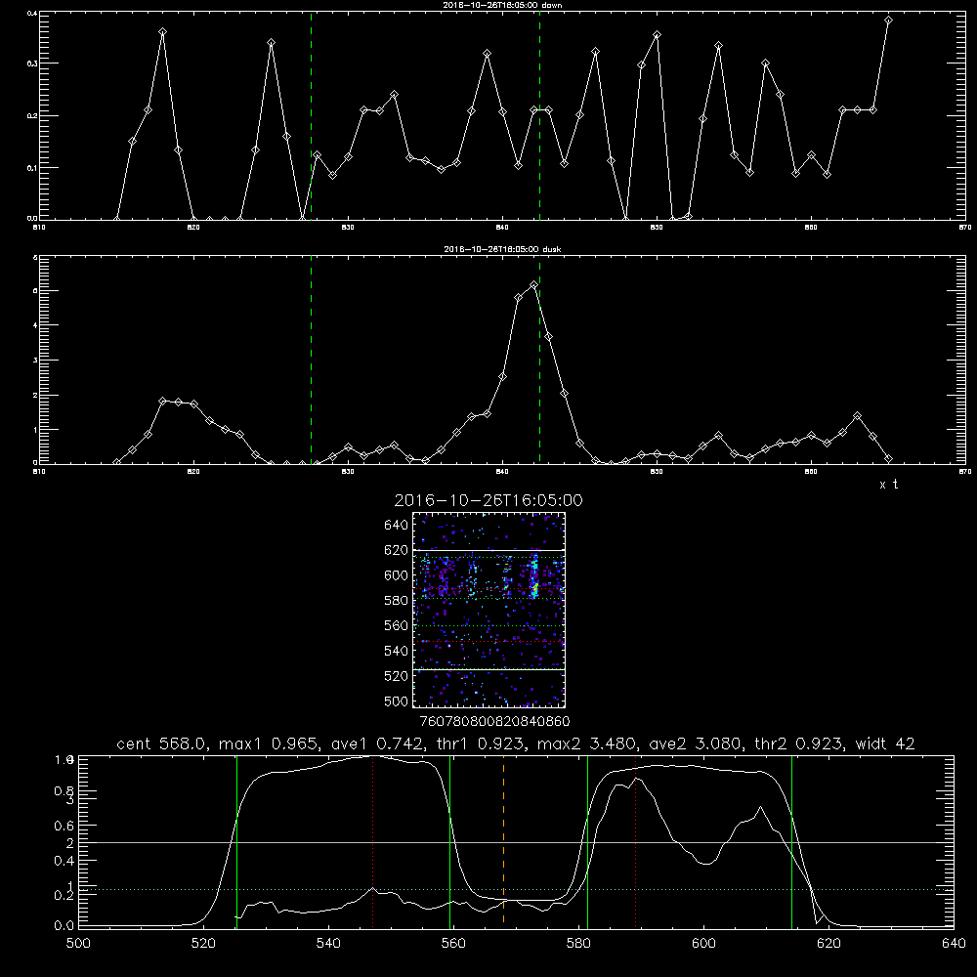Click y-axis label '0.6' on bottom plot
Image resolution: width=977 pixels, height=977 pixels.
pos(64,827)
